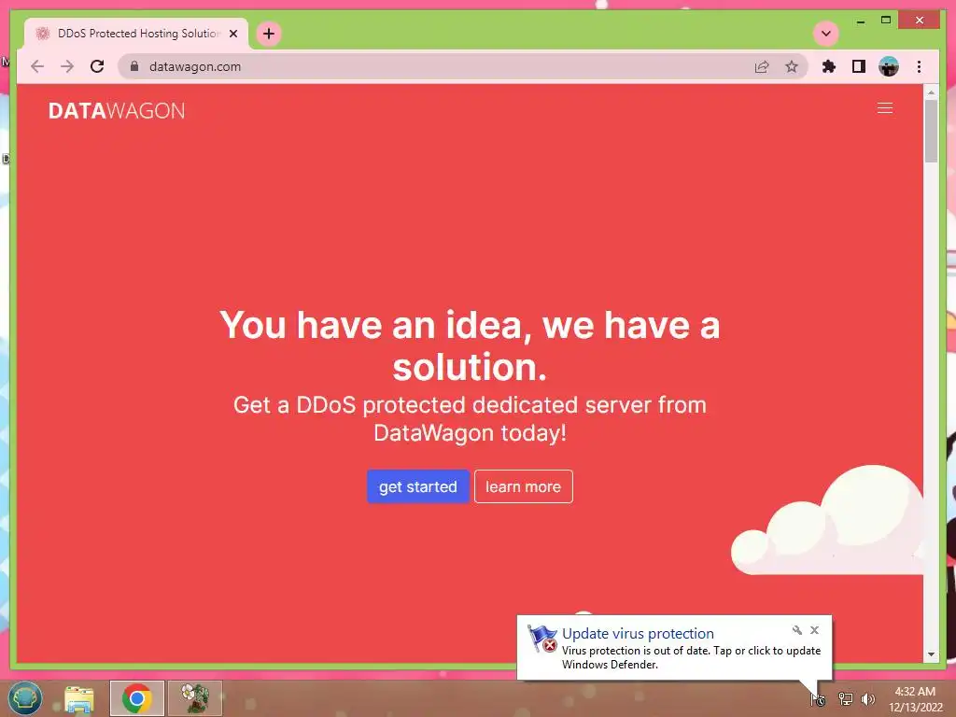Click the learn more button
956x717 pixels.
click(523, 486)
